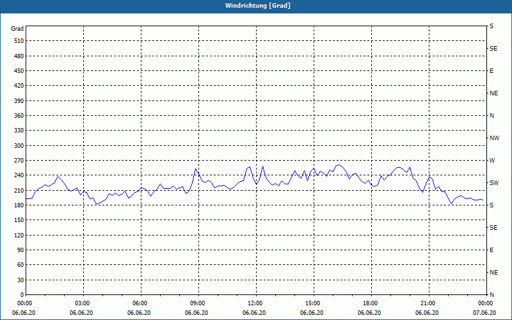Click the 270 degree axis label
The width and height of the screenshot is (512, 320).
pyautogui.click(x=19, y=161)
